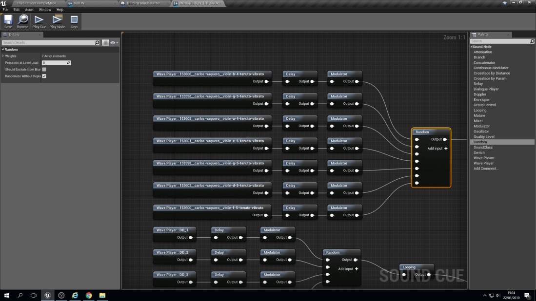Click the Preselect at Level Load value field
536x301 pixels.
tap(55, 63)
